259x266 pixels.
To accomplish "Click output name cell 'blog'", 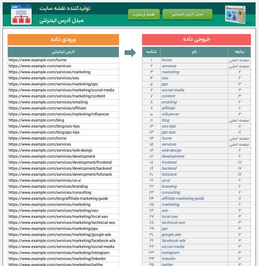I will (x=194, y=120).
